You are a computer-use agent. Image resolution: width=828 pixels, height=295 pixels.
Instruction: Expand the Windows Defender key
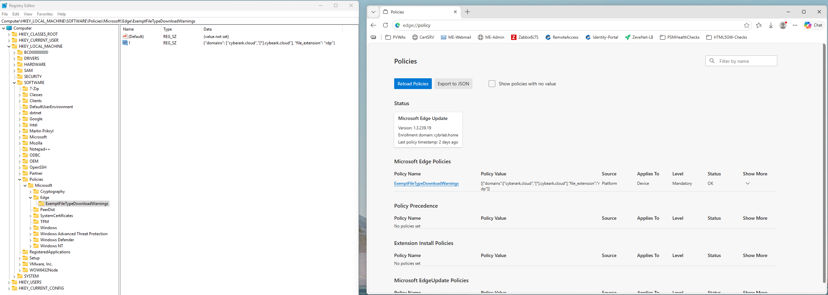pyautogui.click(x=30, y=240)
